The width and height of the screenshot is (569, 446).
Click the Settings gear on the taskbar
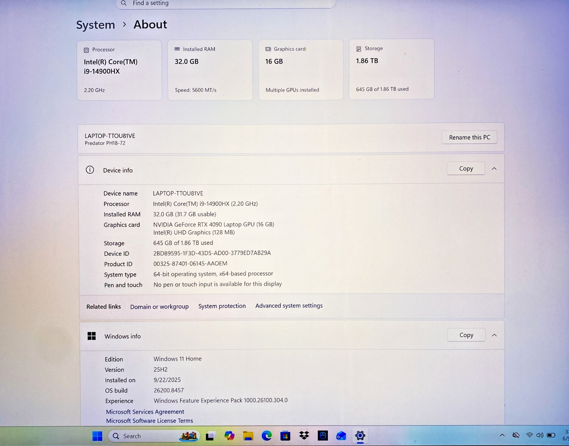click(360, 435)
